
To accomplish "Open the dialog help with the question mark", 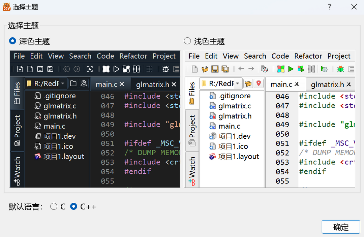I will [329, 7].
